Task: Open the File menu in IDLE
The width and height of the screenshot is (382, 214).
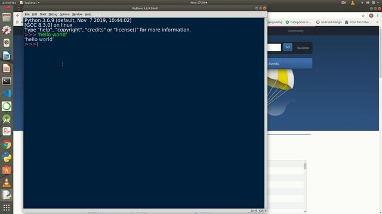Action: (27, 14)
